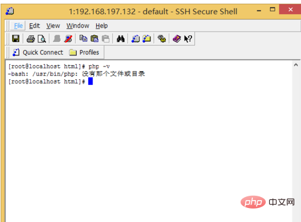
Task: Click the Copy toolbar icon
Action: (x=83, y=38)
